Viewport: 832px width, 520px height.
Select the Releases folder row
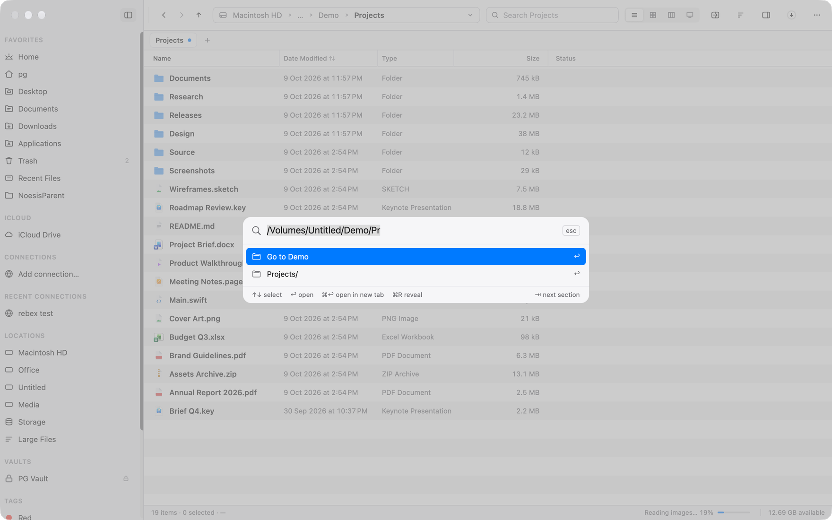click(487, 115)
